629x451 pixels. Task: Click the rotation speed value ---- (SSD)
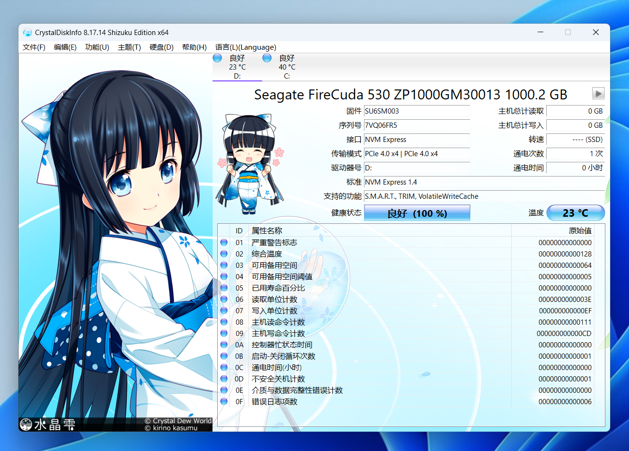[x=576, y=140]
